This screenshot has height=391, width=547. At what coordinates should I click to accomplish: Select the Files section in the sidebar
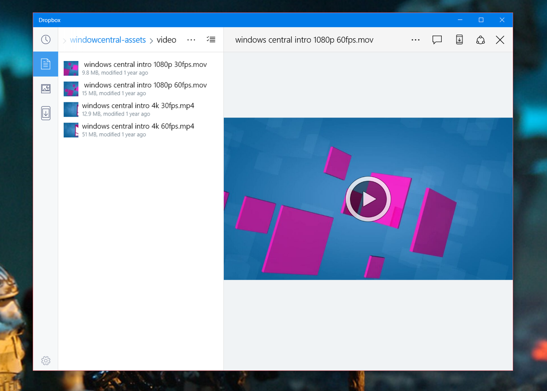coord(46,64)
